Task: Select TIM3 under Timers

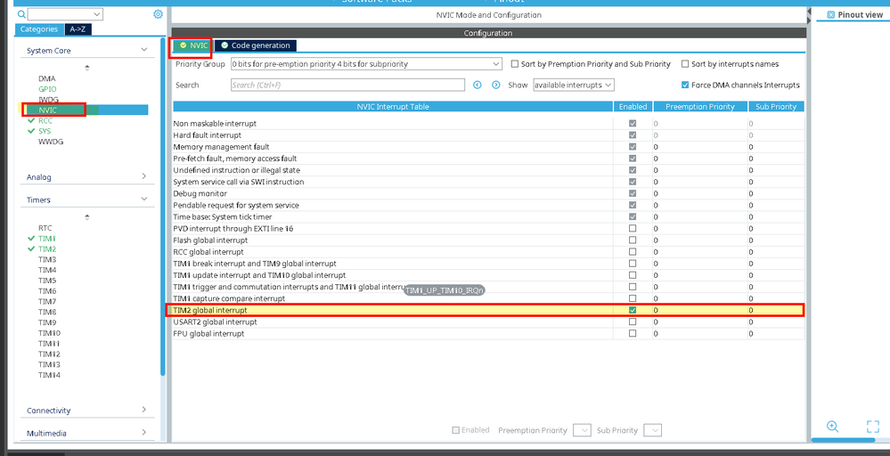Action: pos(47,259)
